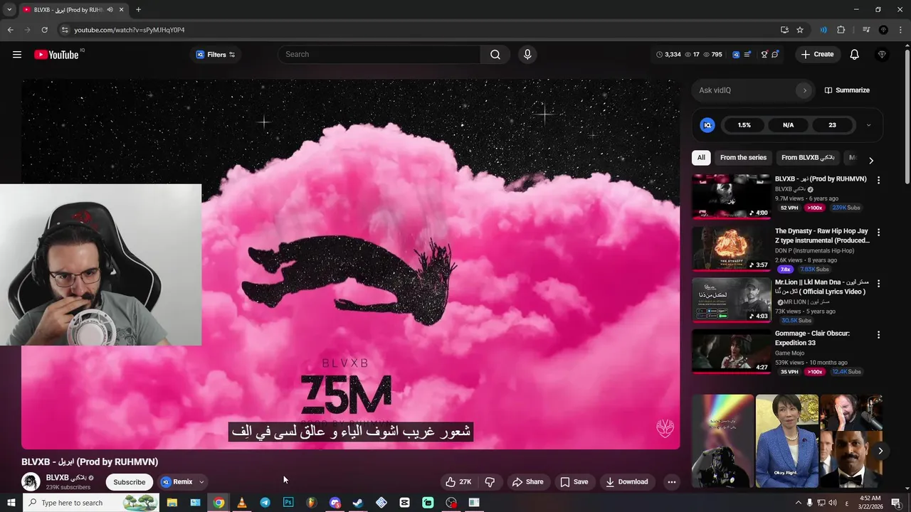Open the YouTube hamburger guide menu
Screen dimensions: 911x512
point(17,55)
